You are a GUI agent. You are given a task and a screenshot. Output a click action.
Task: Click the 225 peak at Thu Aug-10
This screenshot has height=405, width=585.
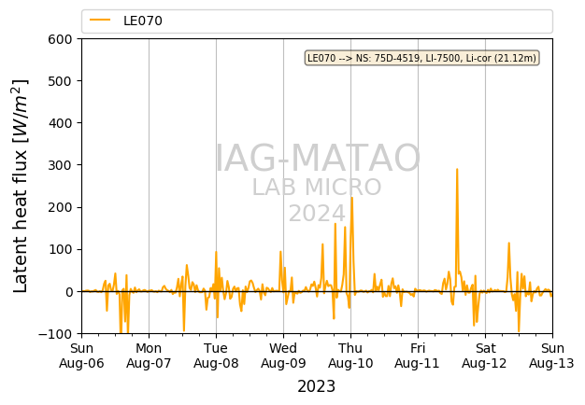tap(351, 198)
